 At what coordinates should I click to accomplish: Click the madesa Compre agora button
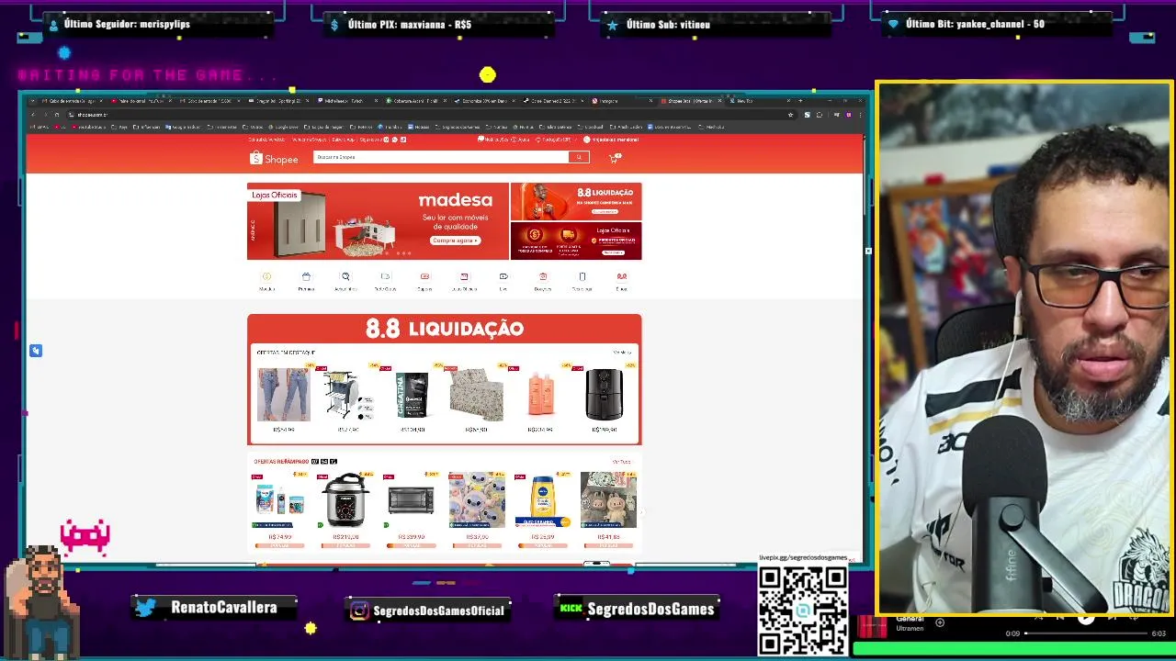pyautogui.click(x=455, y=241)
